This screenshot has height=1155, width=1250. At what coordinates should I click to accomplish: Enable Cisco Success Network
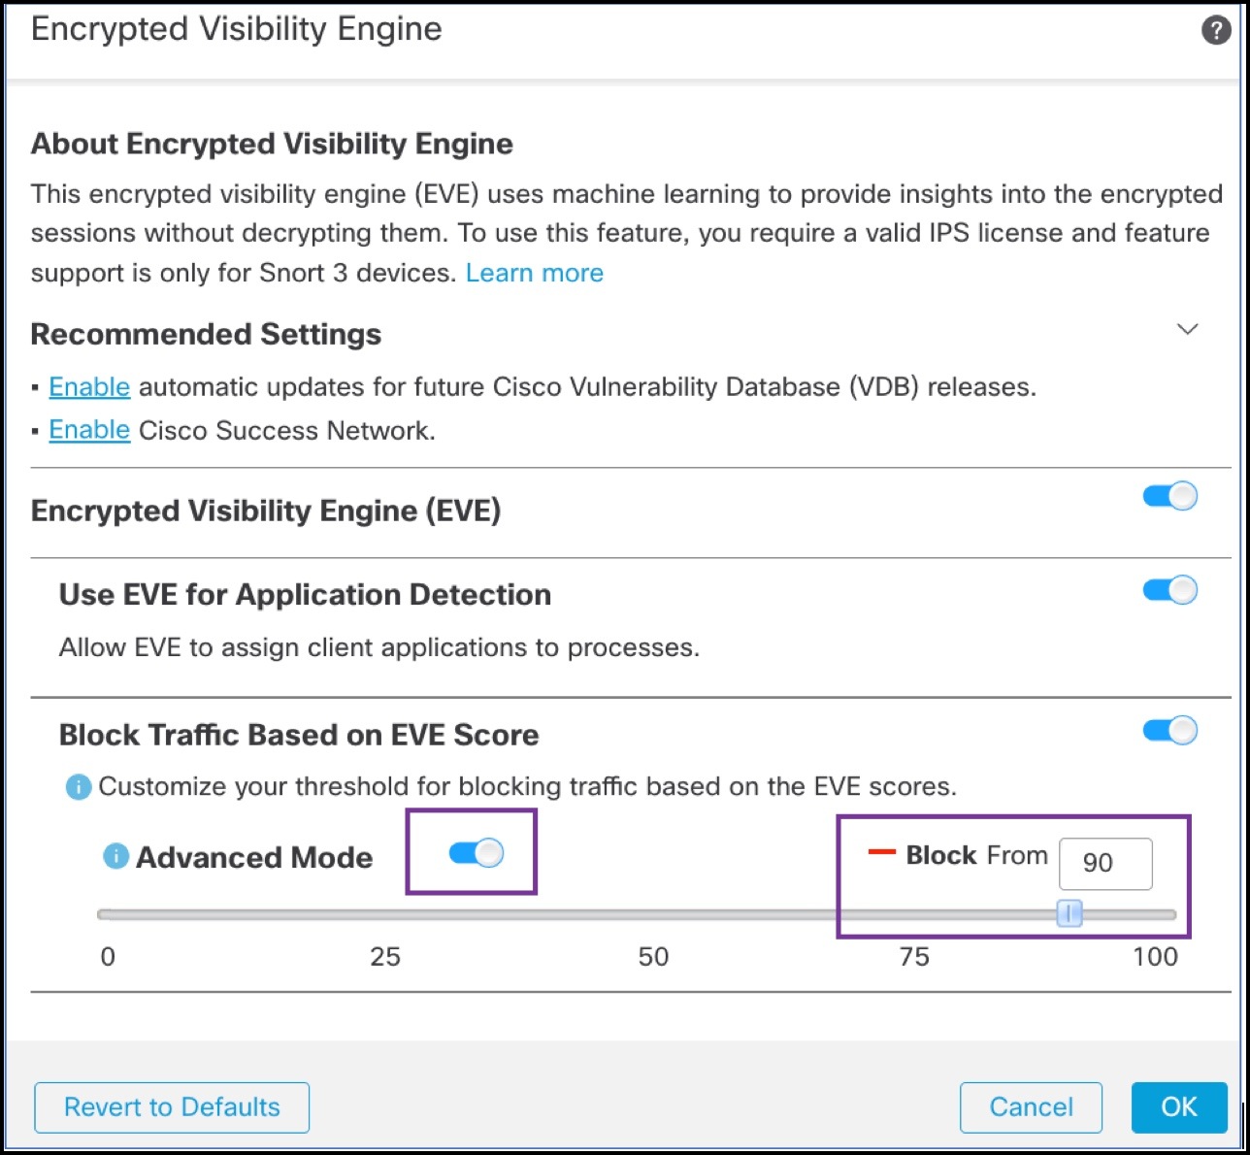coord(89,430)
